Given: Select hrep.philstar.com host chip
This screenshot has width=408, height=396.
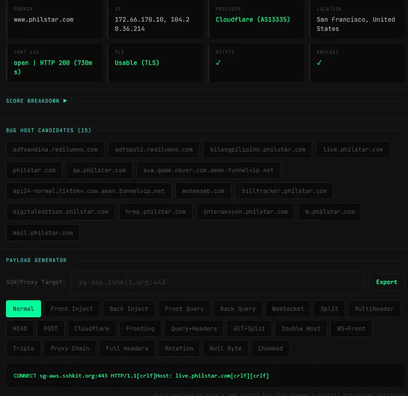Looking at the screenshot, I should [x=156, y=212].
